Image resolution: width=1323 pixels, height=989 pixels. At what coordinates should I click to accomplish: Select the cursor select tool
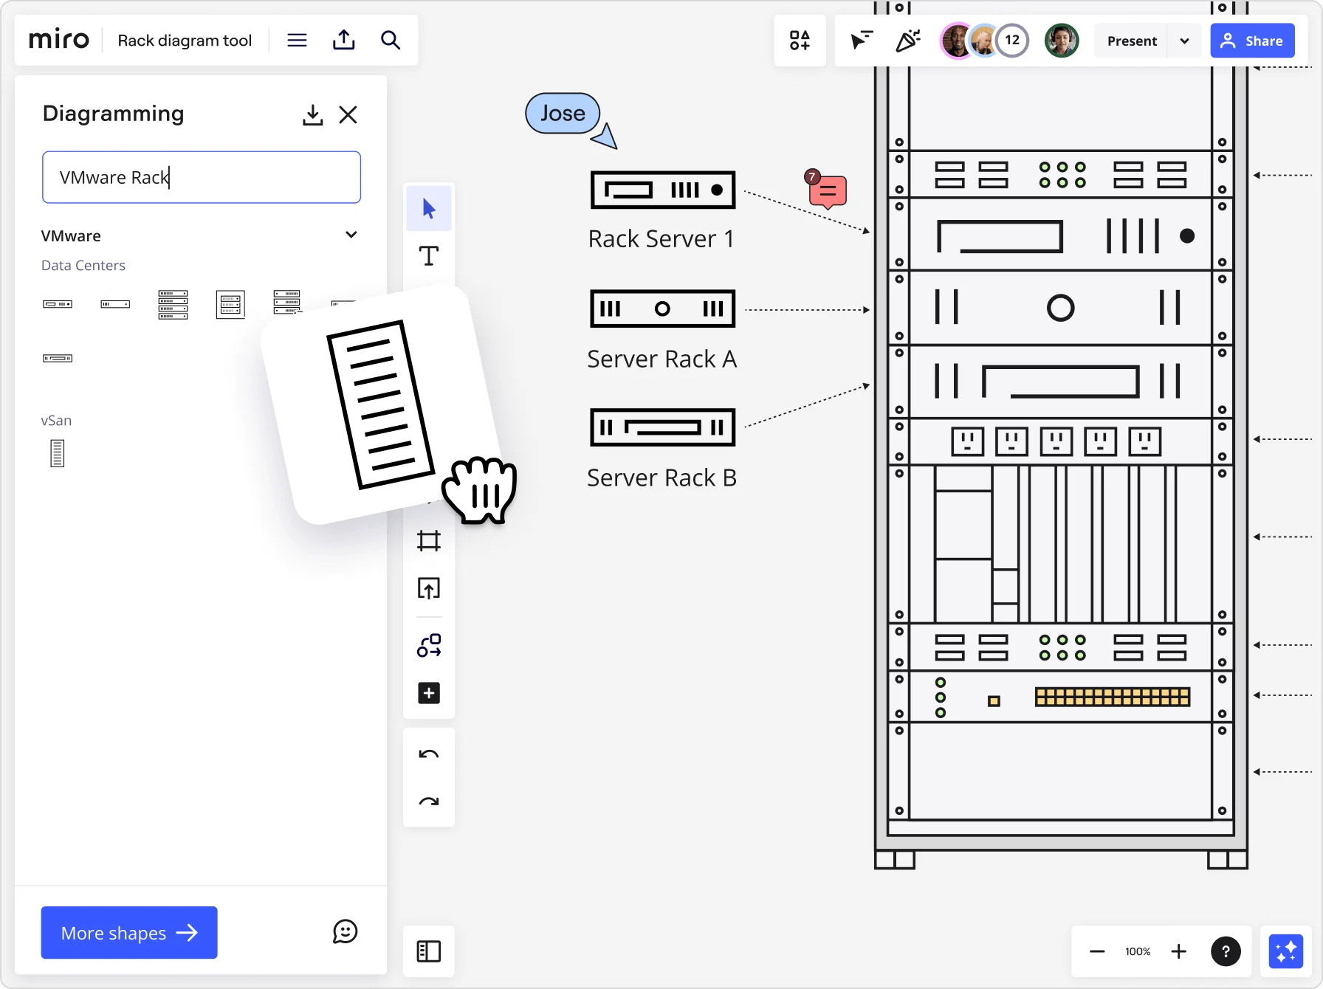[429, 209]
